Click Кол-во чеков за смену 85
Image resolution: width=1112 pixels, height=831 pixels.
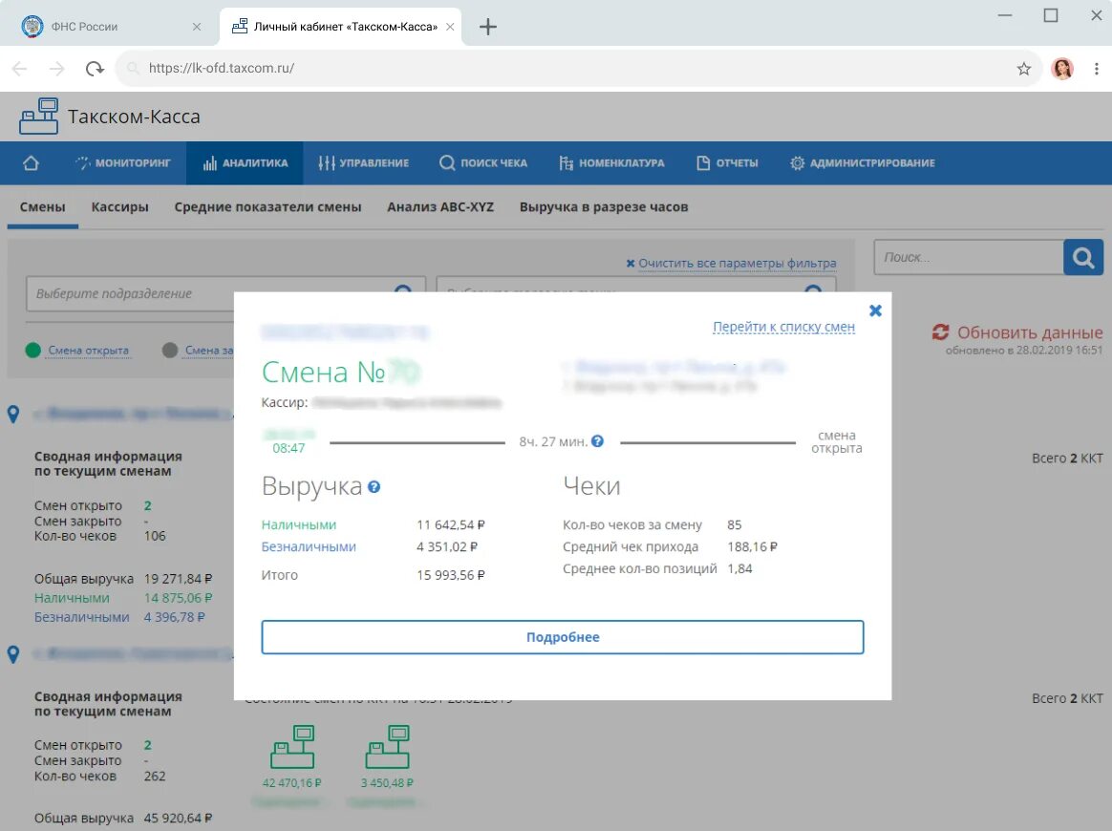pos(734,524)
